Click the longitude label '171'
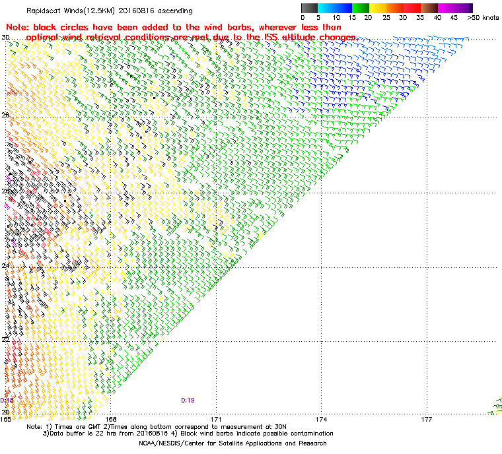502x454 pixels. click(216, 419)
